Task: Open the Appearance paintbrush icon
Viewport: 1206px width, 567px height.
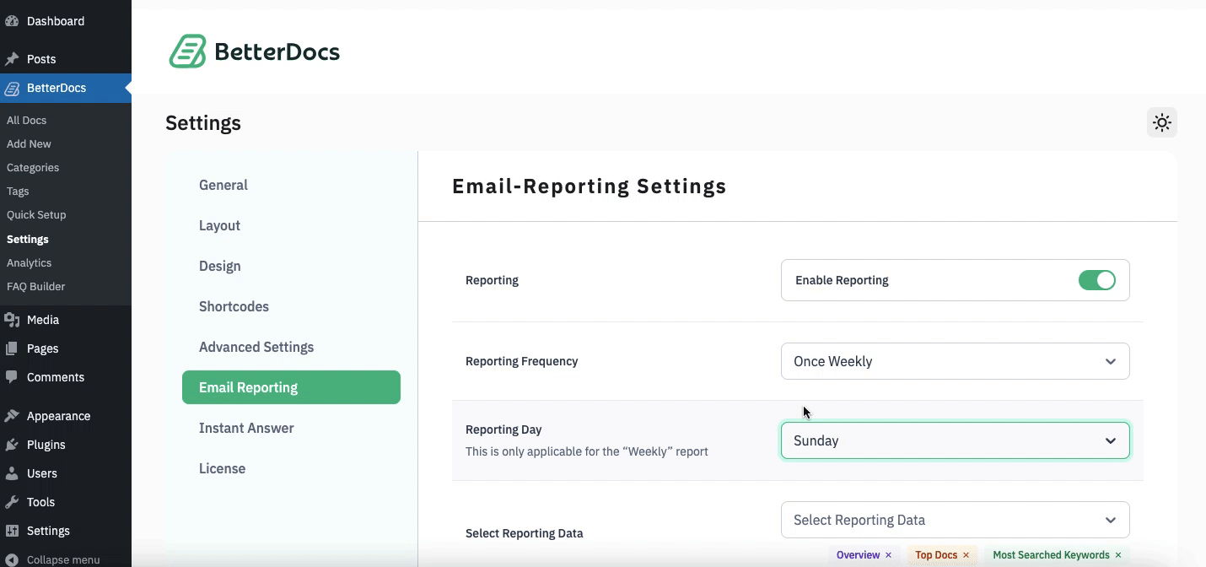Action: click(11, 416)
